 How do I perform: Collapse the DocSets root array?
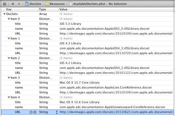[x=4, y=14]
